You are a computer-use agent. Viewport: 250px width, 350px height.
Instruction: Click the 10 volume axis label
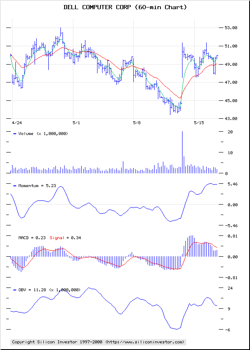tap(230, 153)
